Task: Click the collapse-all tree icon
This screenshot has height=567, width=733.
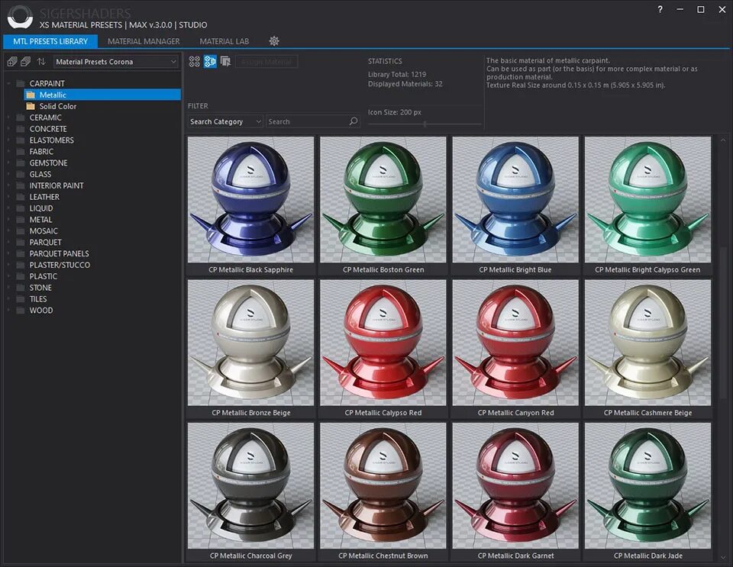Action: (26, 62)
